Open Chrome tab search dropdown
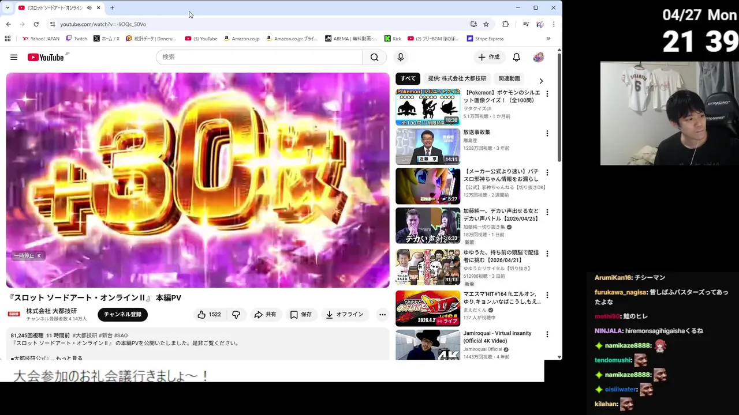The image size is (739, 415). click(x=8, y=8)
